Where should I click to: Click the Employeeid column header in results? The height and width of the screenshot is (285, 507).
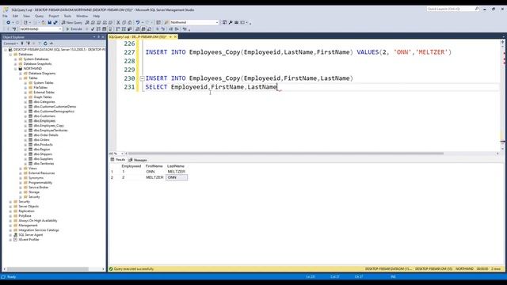[x=132, y=166]
